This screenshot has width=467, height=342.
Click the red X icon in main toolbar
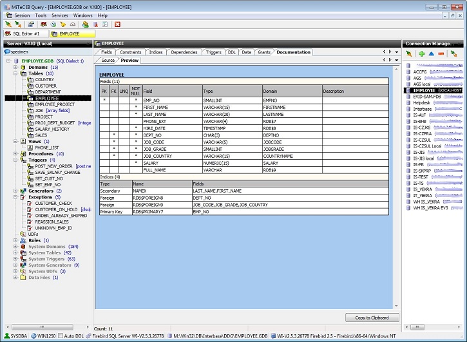click(117, 24)
